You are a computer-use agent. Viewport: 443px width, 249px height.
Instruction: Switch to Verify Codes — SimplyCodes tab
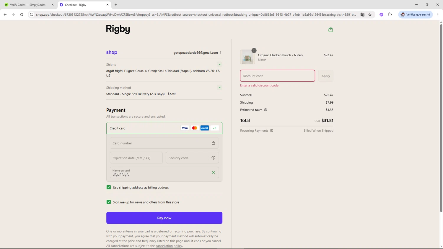[x=28, y=5]
